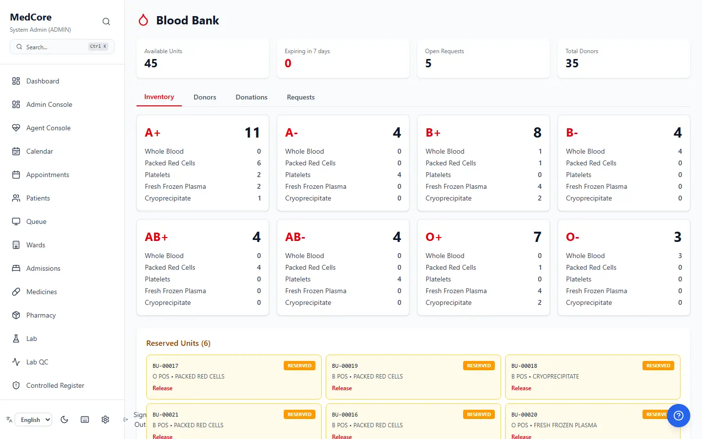The image size is (702, 439).
Task: Open settings gear icon in sidebar footer
Action: coord(105,419)
